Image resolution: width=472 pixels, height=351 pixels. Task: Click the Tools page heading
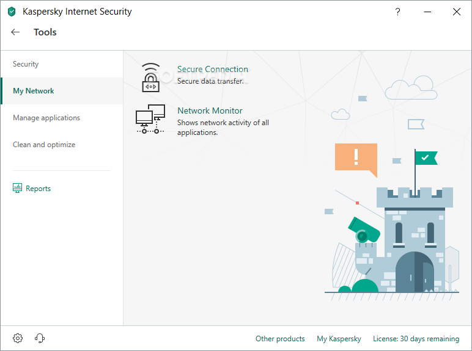click(45, 32)
